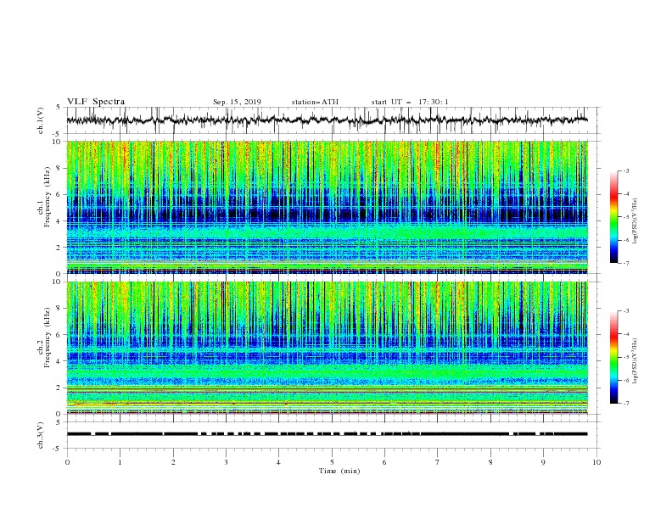
Task: Click the ch.1 color bar "-3" tick
Action: [x=626, y=170]
